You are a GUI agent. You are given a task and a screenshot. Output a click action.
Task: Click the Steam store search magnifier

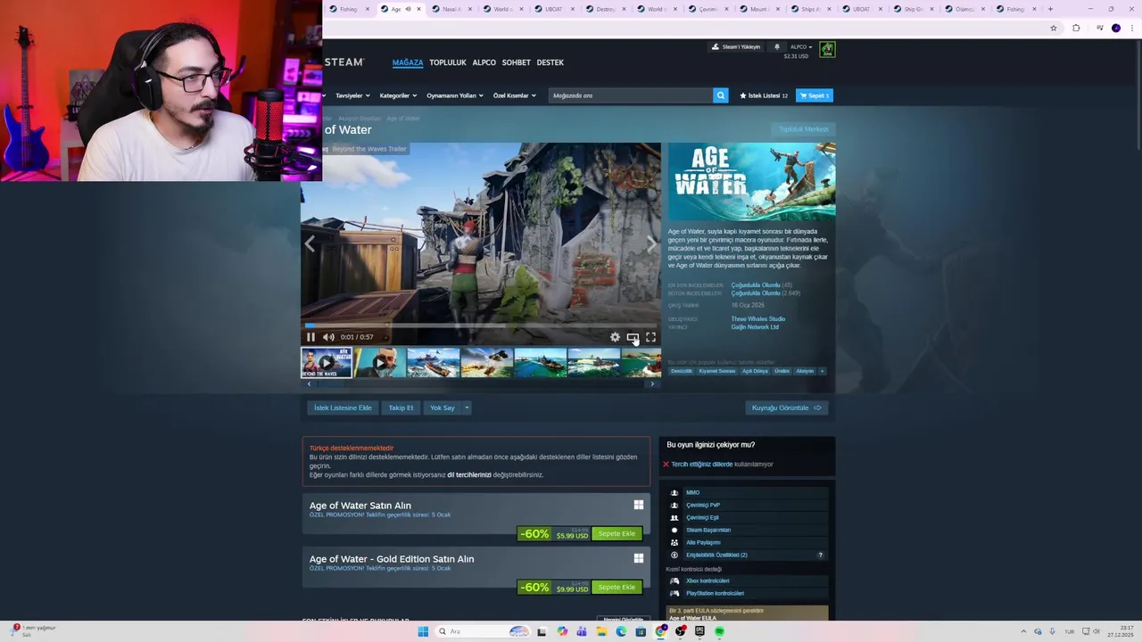tap(720, 95)
